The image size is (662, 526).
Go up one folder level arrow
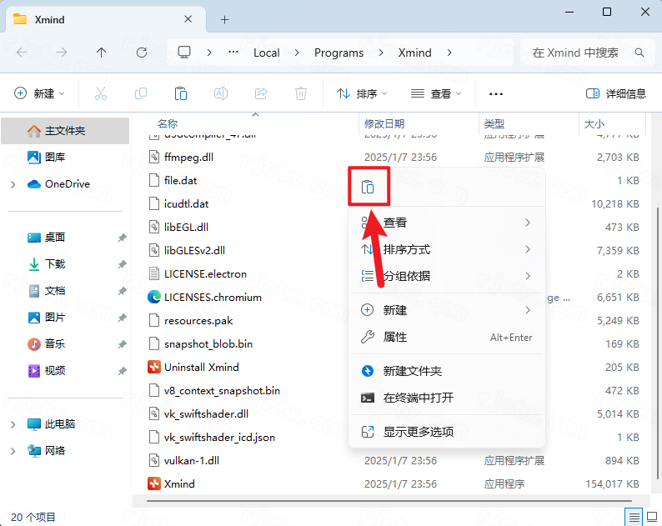point(102,53)
